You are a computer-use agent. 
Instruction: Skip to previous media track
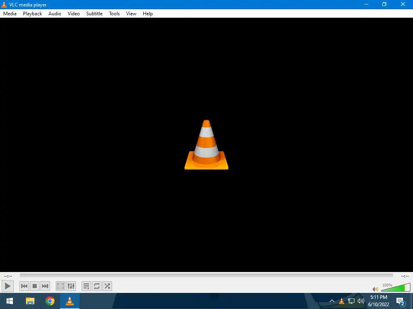(x=24, y=286)
